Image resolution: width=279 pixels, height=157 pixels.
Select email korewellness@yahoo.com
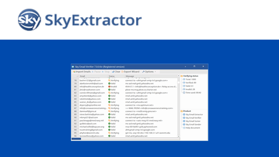[91, 136]
